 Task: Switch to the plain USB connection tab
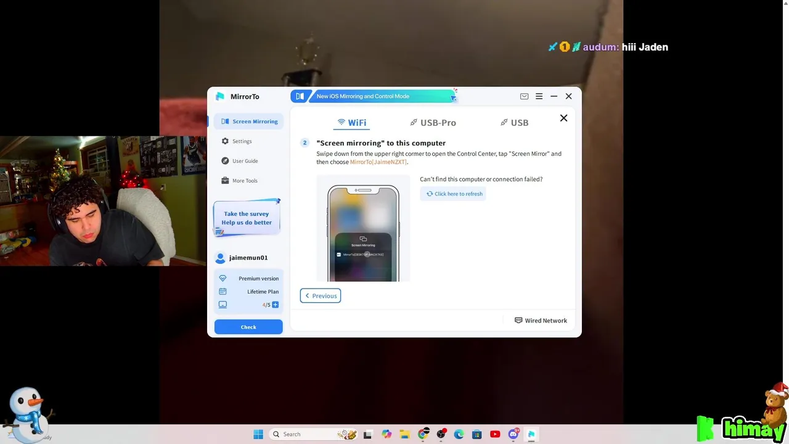[x=514, y=123]
